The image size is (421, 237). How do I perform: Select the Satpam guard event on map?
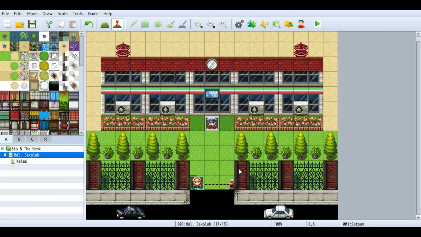point(212,123)
